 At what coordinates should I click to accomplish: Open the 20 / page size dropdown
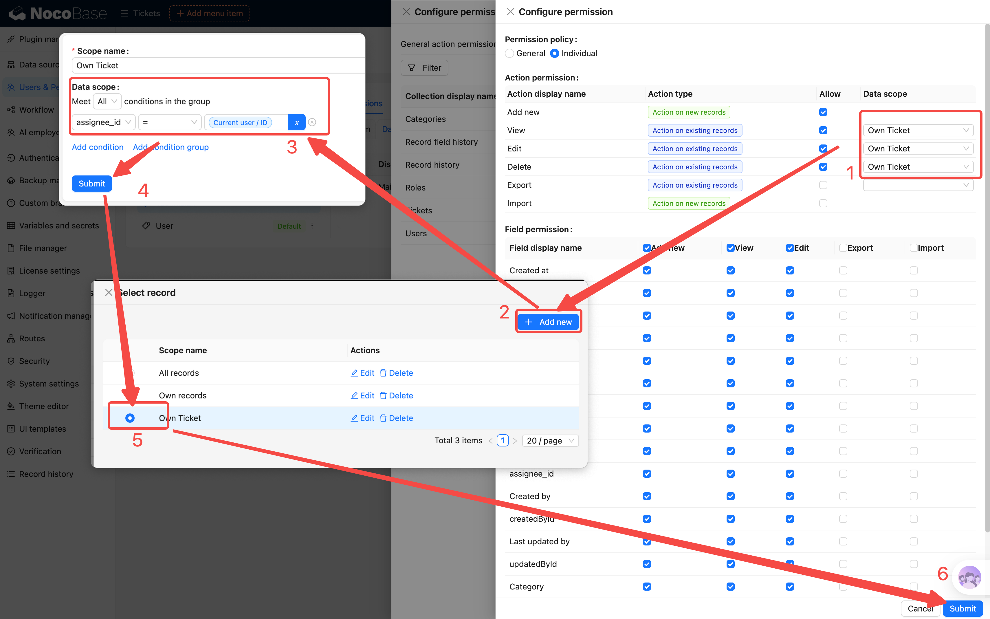click(x=550, y=441)
